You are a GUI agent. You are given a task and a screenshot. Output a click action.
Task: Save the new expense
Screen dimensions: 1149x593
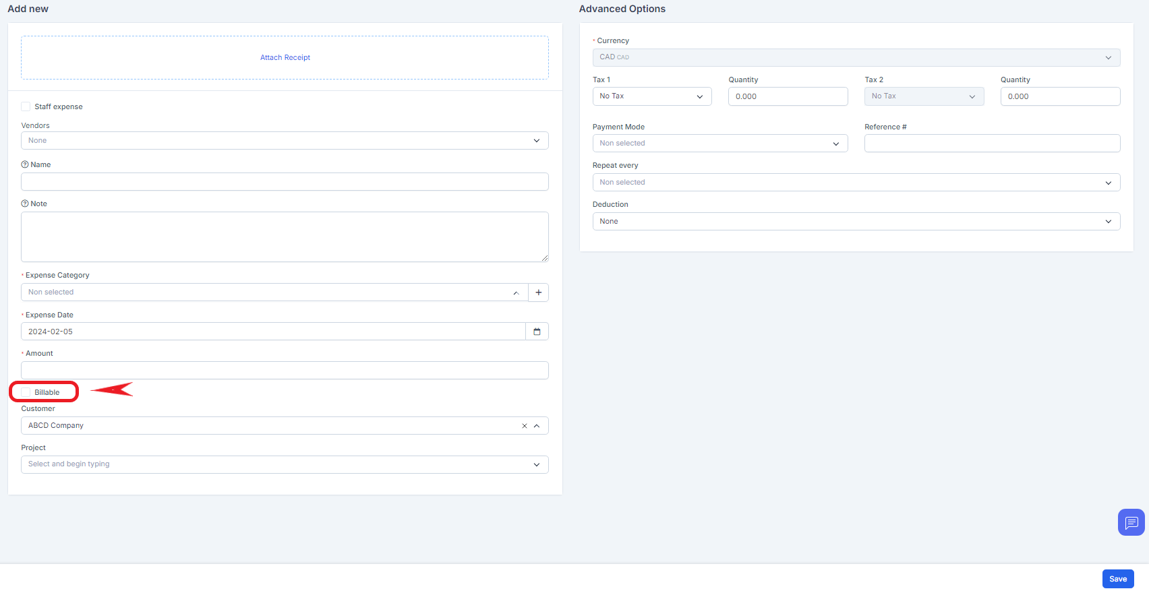click(x=1118, y=579)
